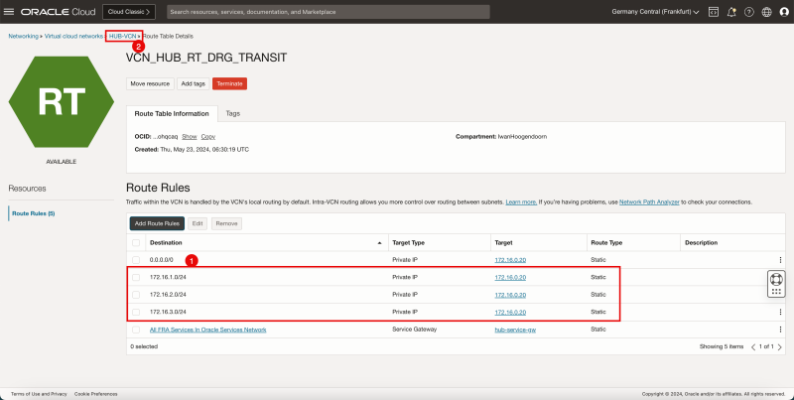
Task: Click the floating lifebuoy support icon
Action: tap(778, 283)
